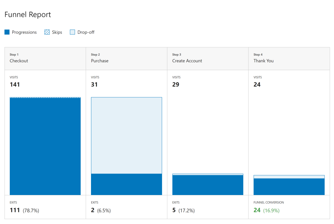This screenshot has width=334, height=224.
Task: Click the 141 visits count for Checkout
Action: pos(15,85)
